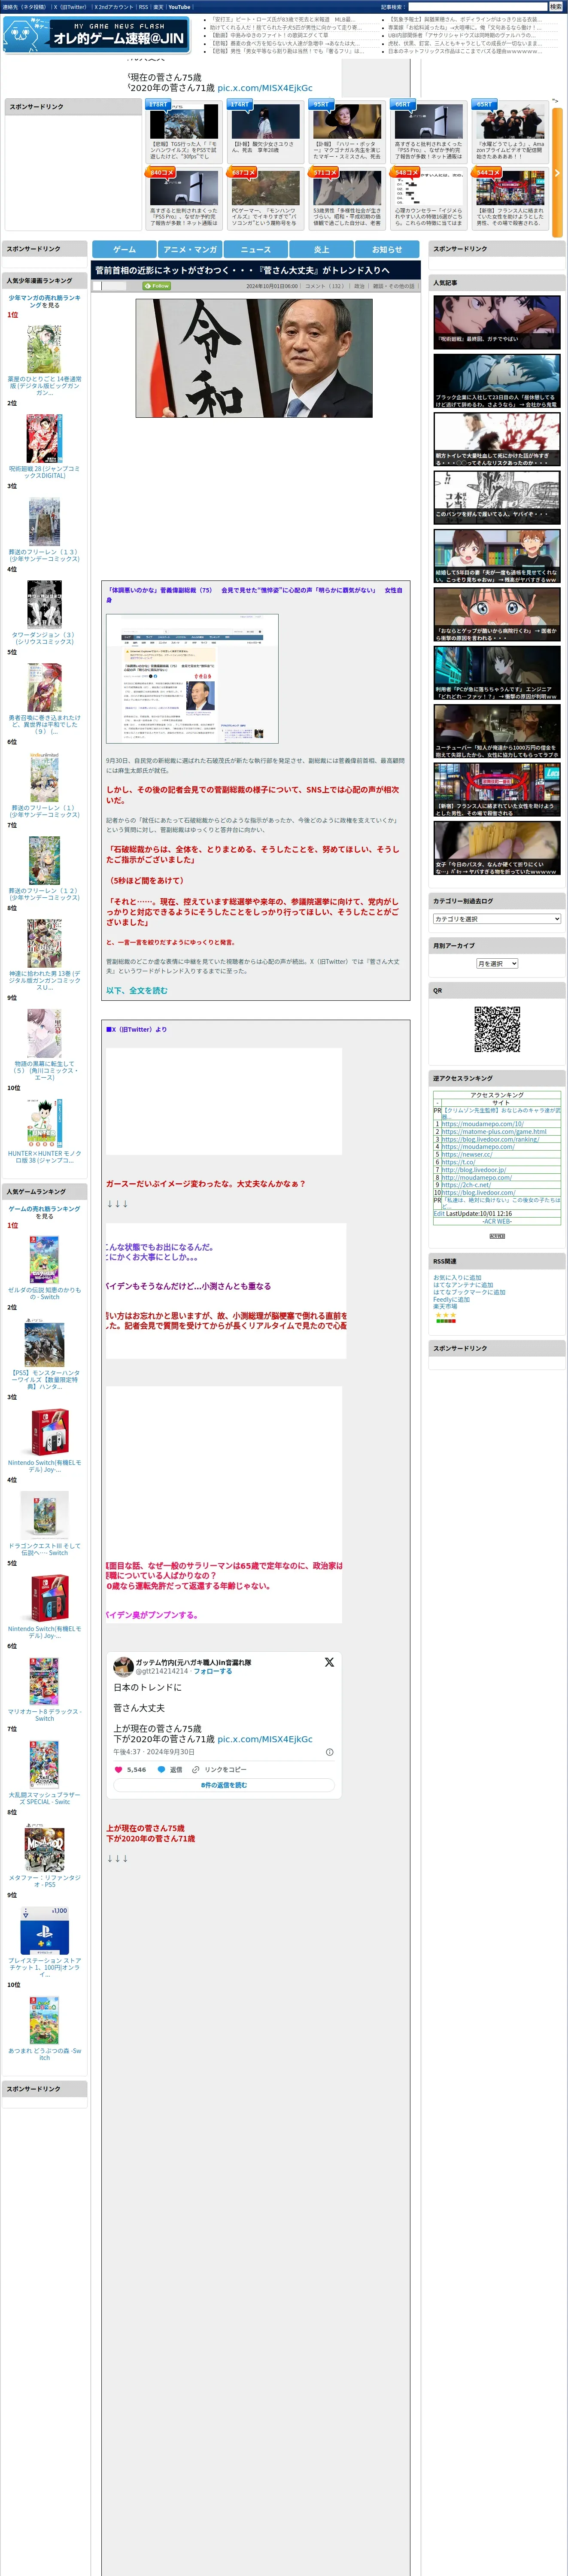Click ドラゴンクエストIII Switch product title
This screenshot has height=2576, width=568.
44,1549
